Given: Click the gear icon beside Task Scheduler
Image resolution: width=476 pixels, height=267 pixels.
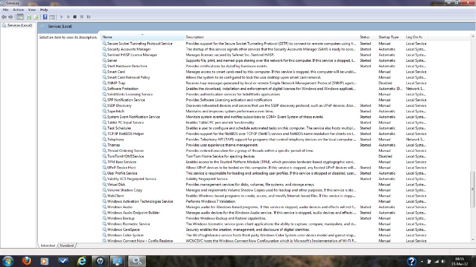Looking at the screenshot, I should (x=104, y=128).
